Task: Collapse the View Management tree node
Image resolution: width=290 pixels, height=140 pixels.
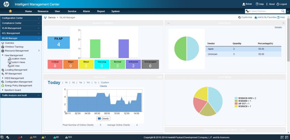Action: click(x=3, y=55)
